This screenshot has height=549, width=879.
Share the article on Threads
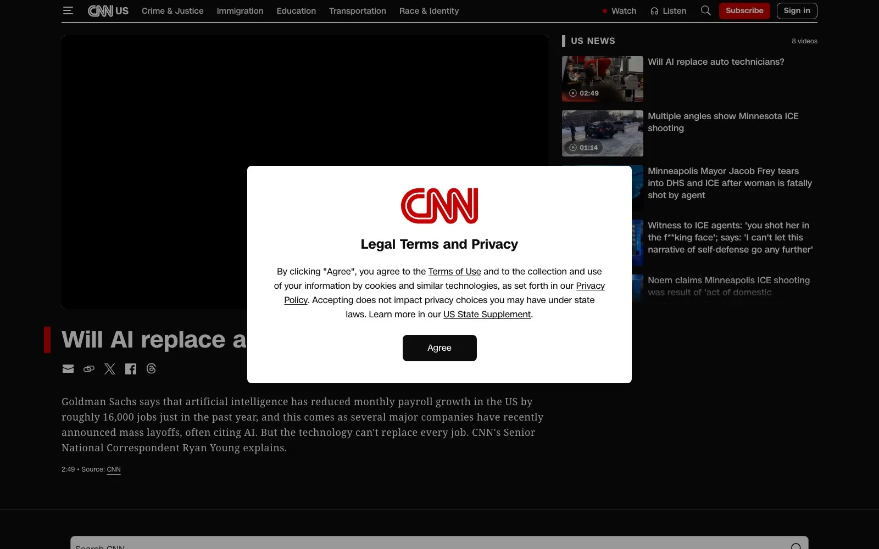pyautogui.click(x=152, y=369)
